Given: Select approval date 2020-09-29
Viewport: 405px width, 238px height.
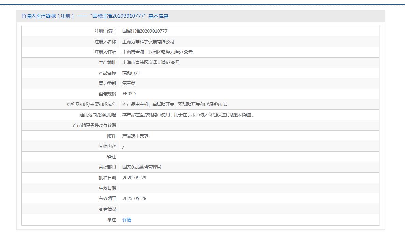Looking at the screenshot, I should tap(134, 178).
